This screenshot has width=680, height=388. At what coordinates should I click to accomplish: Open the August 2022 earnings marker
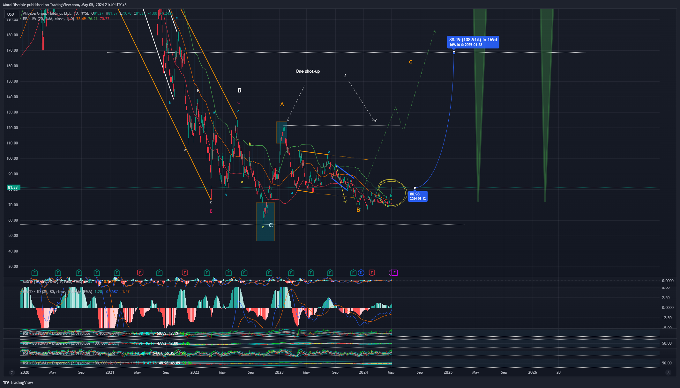click(244, 273)
